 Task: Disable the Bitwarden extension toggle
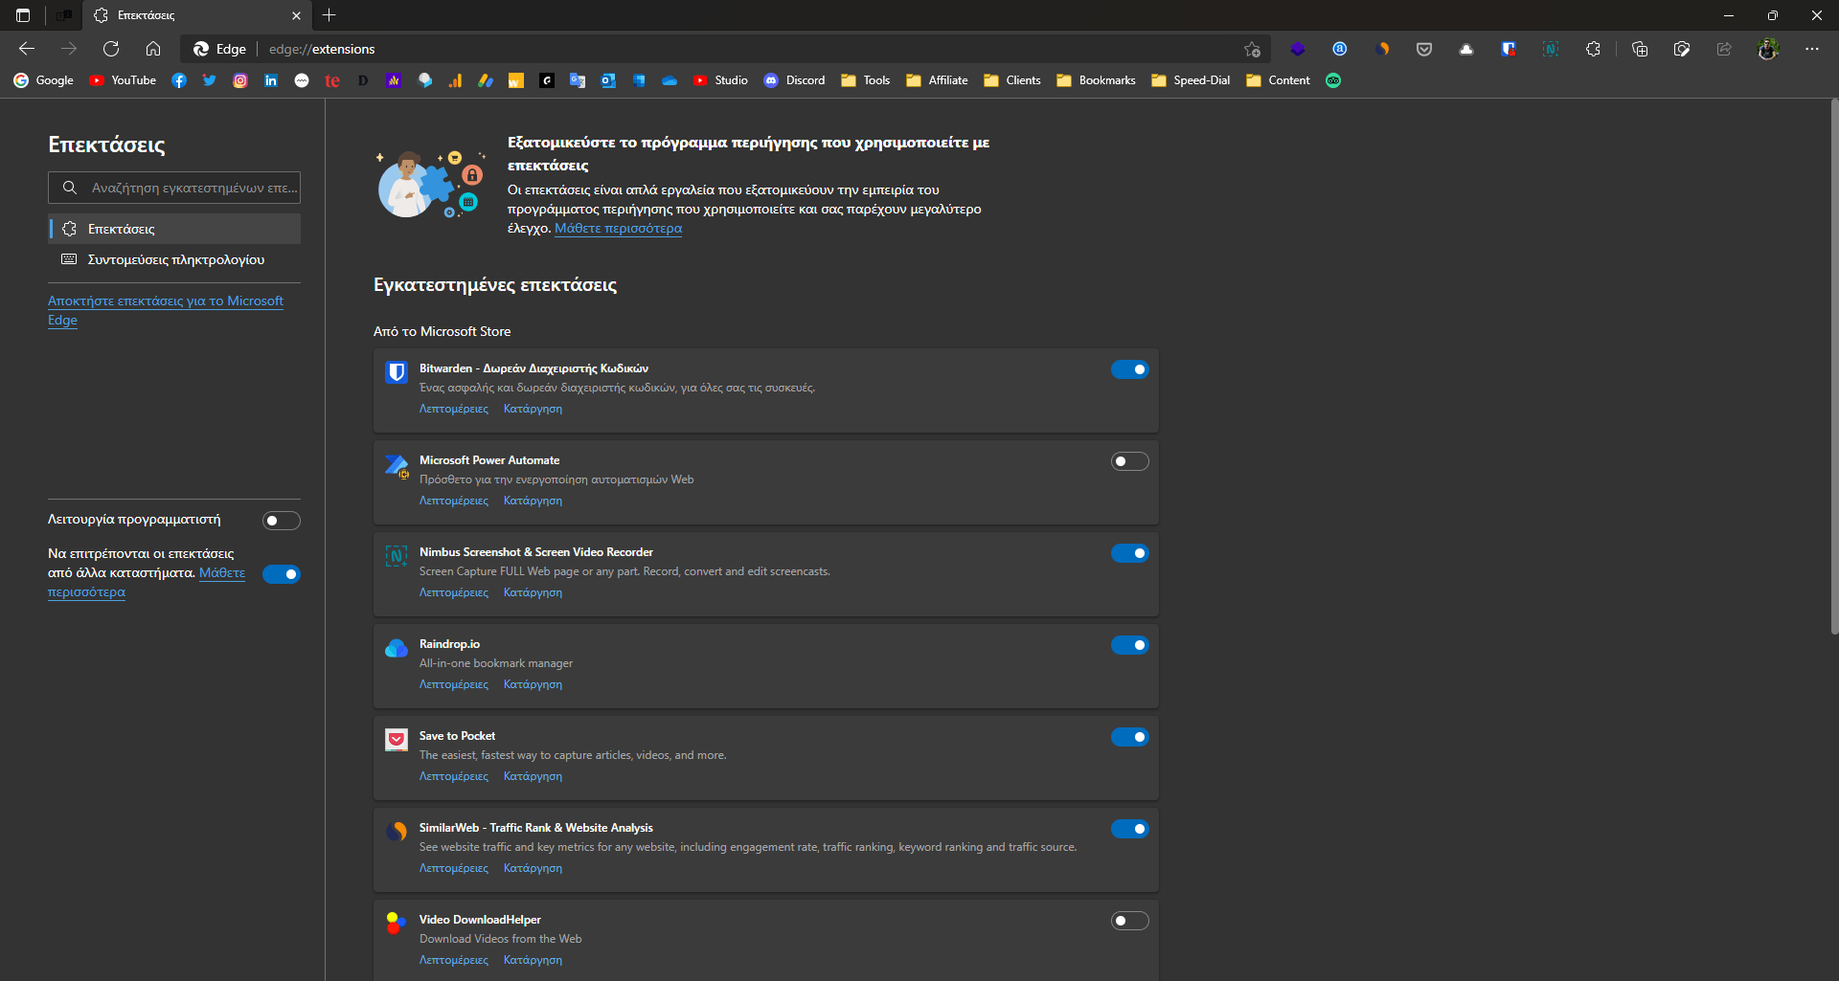coord(1129,369)
